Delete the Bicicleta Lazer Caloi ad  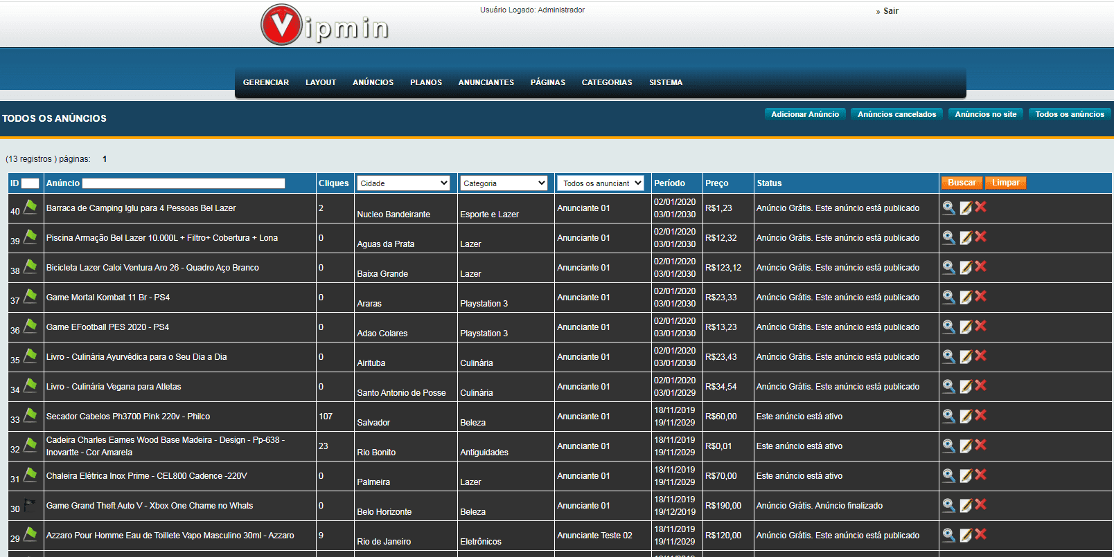pyautogui.click(x=980, y=266)
